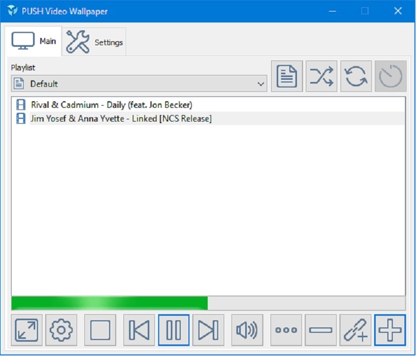Enter fullscreen with the expand arrows icon
This screenshot has height=356, width=416.
coord(26,330)
